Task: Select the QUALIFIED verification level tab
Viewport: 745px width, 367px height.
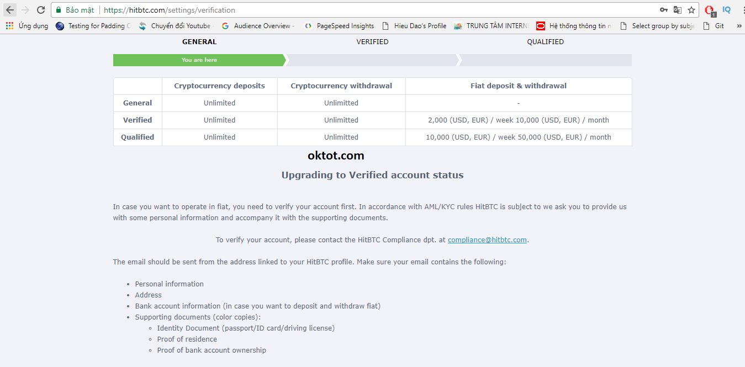Action: click(x=545, y=42)
